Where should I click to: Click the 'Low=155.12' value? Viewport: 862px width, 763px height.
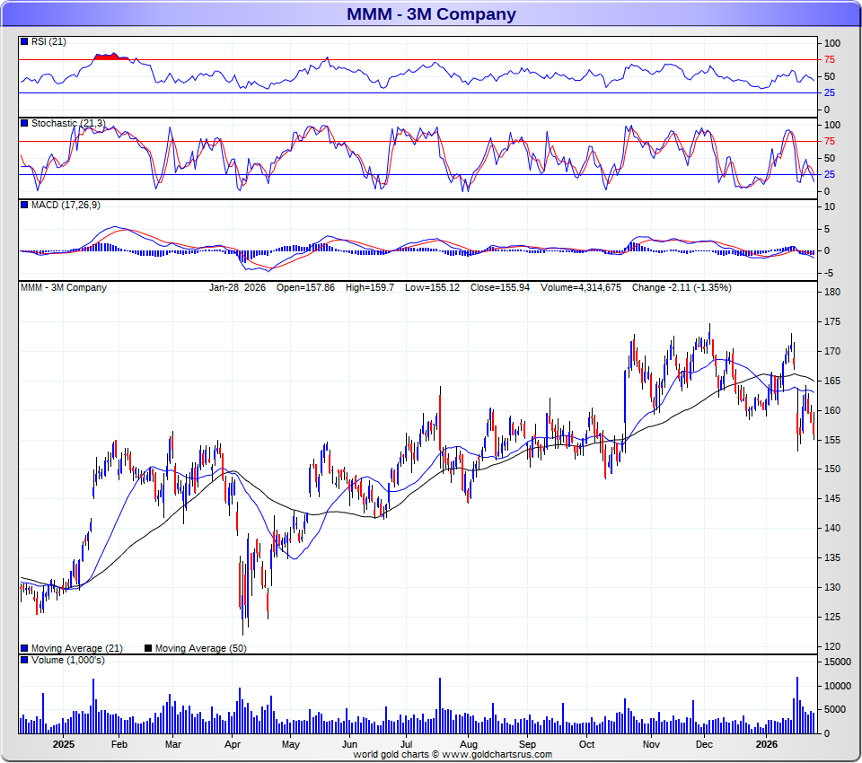pos(432,287)
